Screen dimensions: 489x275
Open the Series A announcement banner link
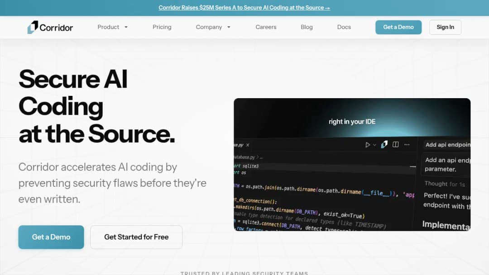point(244,8)
